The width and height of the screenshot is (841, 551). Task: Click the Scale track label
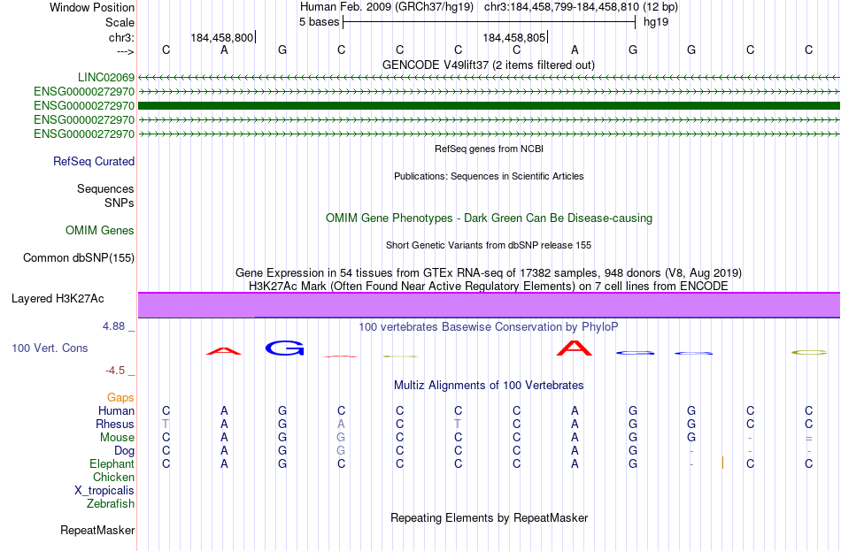120,22
